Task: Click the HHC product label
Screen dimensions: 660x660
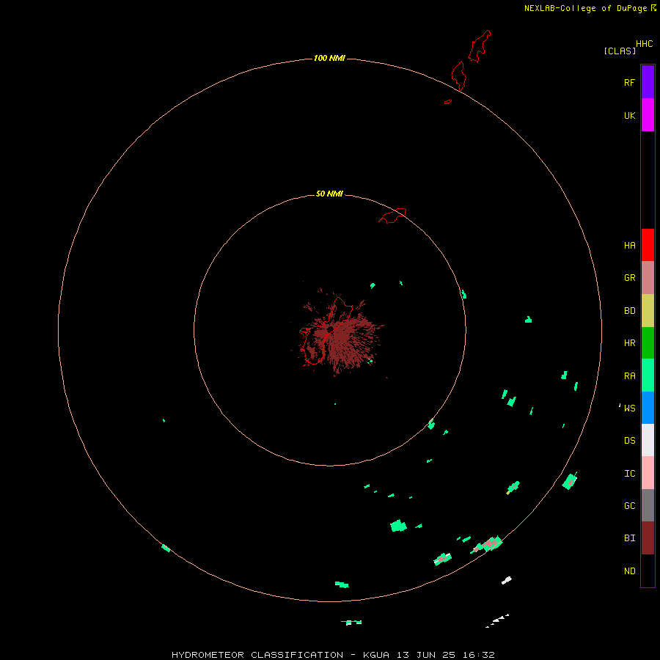Action: click(644, 44)
